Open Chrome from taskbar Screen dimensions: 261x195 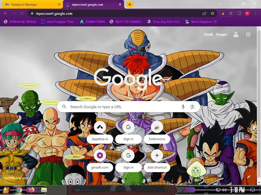tap(19, 190)
